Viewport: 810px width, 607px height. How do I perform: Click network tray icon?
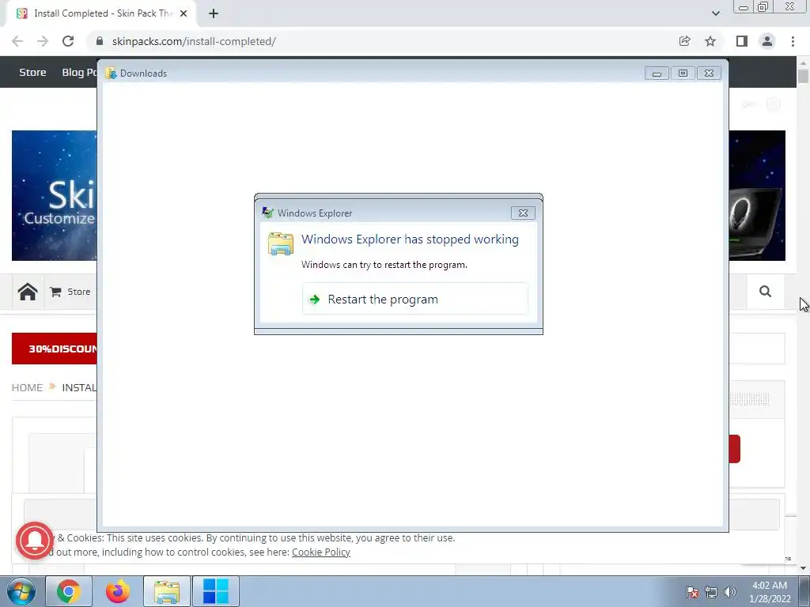[711, 592]
